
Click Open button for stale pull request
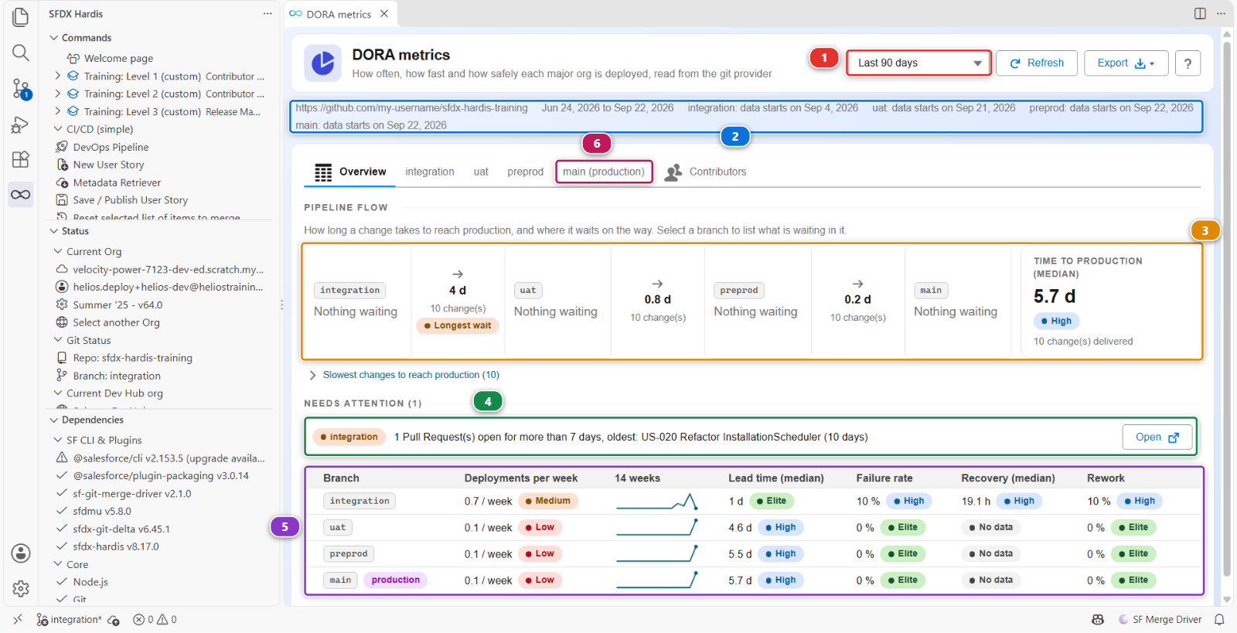point(1157,437)
